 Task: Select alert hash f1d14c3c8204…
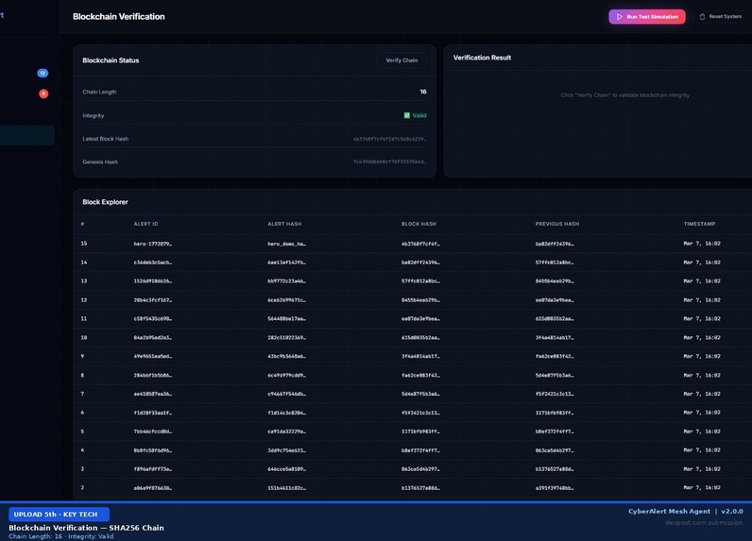point(286,413)
